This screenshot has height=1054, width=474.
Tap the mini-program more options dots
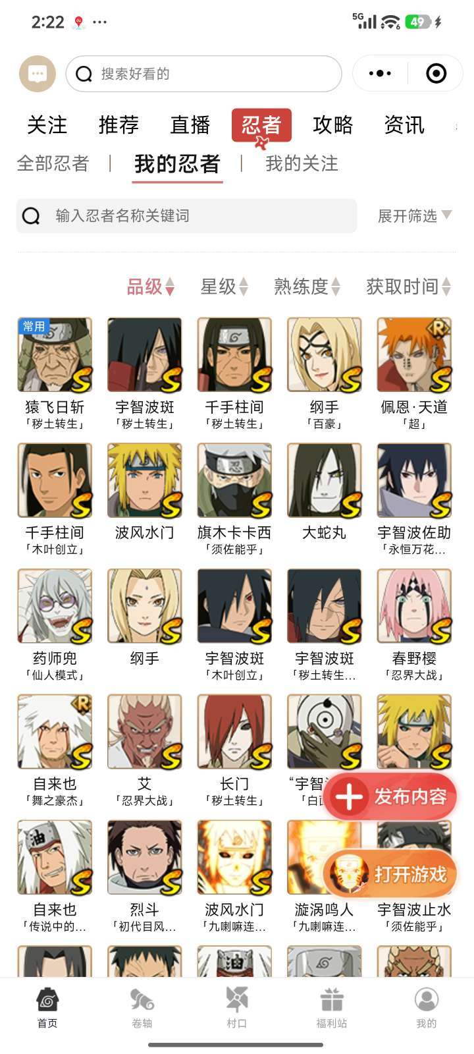[380, 73]
